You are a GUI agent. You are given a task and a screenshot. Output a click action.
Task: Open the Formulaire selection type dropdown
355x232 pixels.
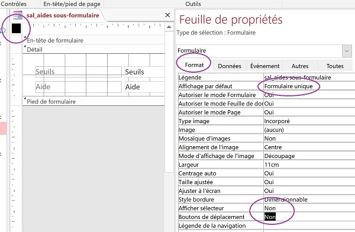347,51
